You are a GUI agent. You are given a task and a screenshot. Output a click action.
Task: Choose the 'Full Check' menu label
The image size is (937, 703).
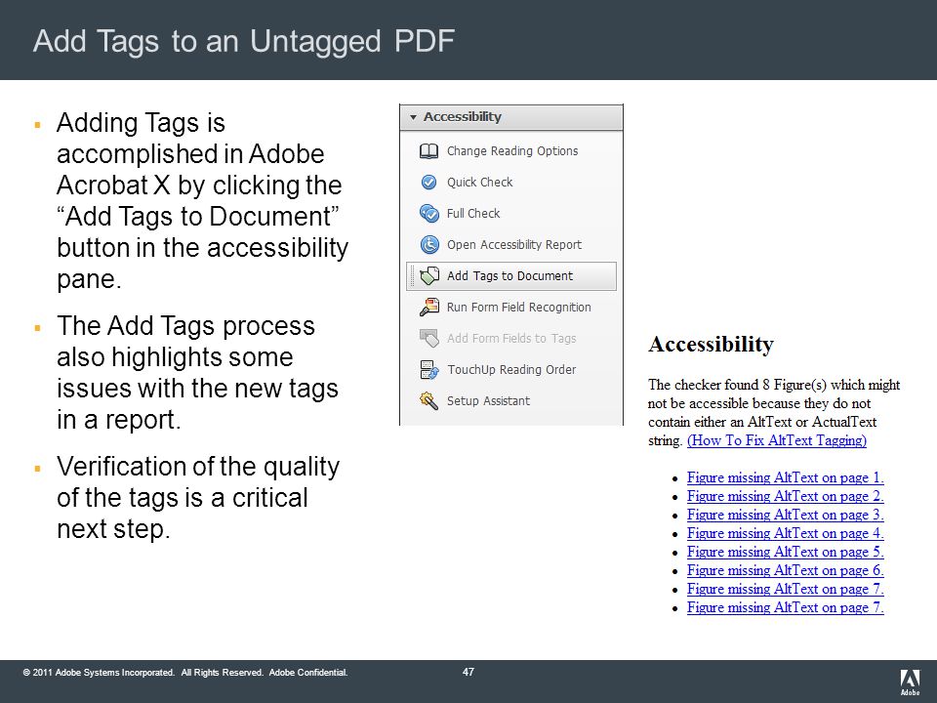[472, 214]
